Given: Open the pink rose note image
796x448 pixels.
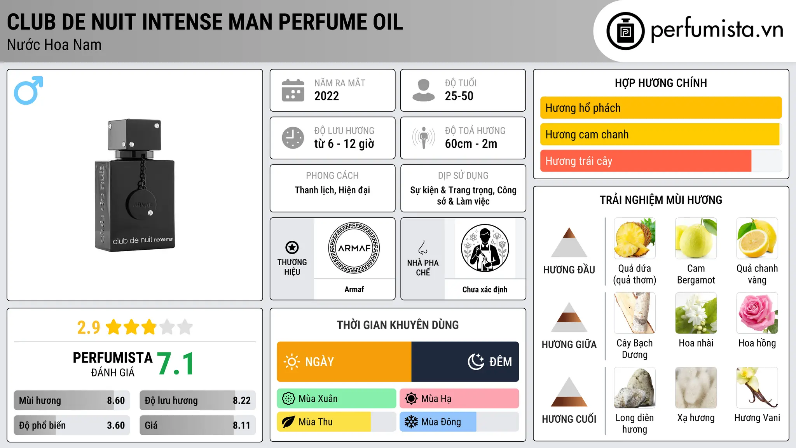Looking at the screenshot, I should tap(757, 313).
